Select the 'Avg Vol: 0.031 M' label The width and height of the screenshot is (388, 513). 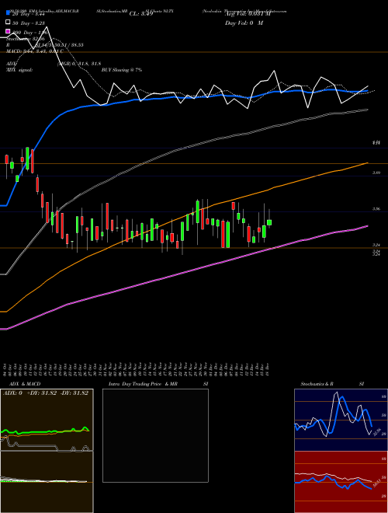tap(248, 14)
